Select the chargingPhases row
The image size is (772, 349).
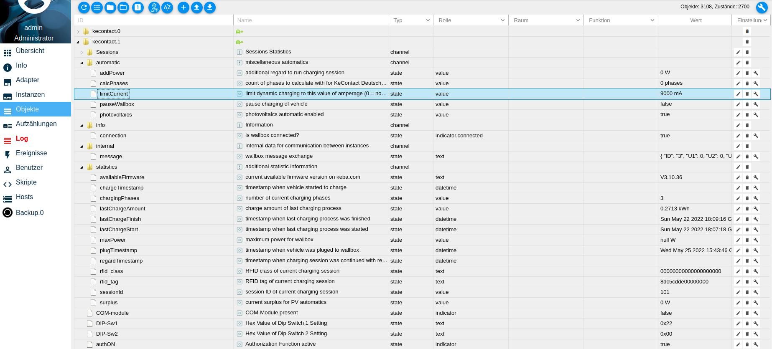tap(422, 198)
